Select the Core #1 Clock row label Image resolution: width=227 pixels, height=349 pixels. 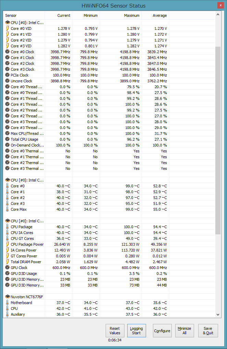coord(22,58)
